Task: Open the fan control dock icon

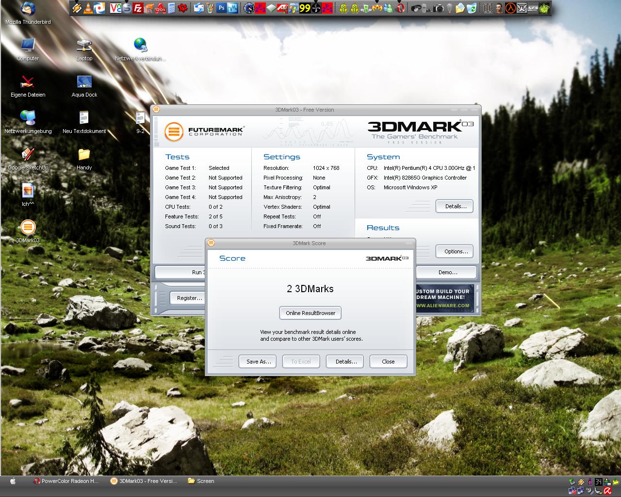Action: pyautogui.click(x=316, y=8)
